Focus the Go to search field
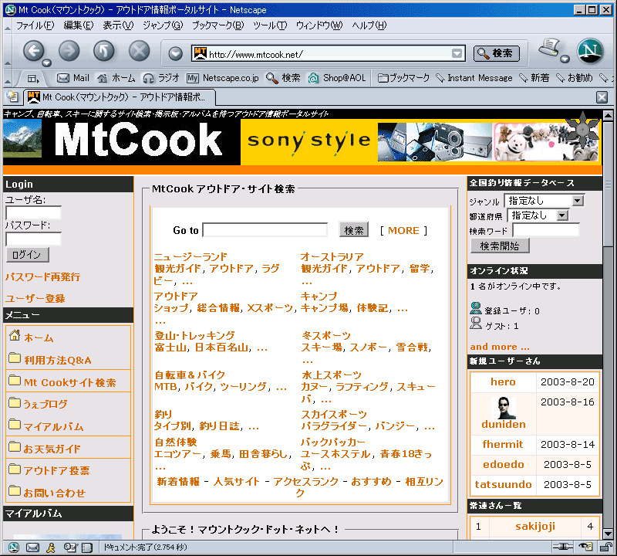Screen dimensions: 617x556 (265, 229)
